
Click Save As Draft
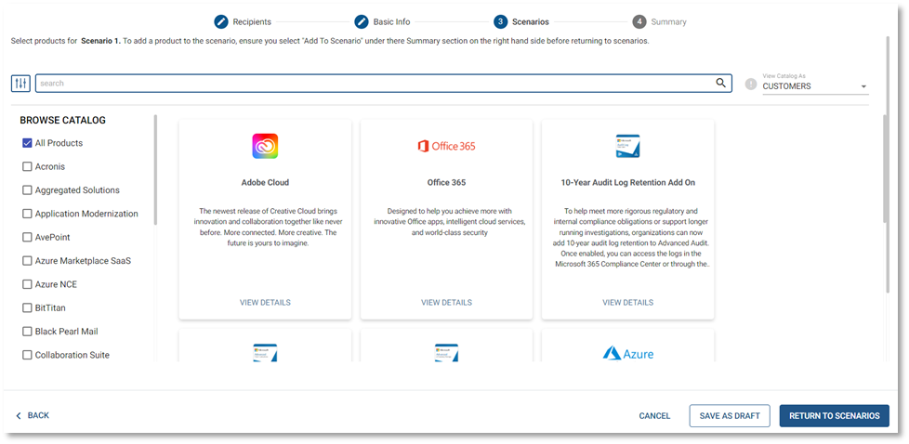click(730, 415)
